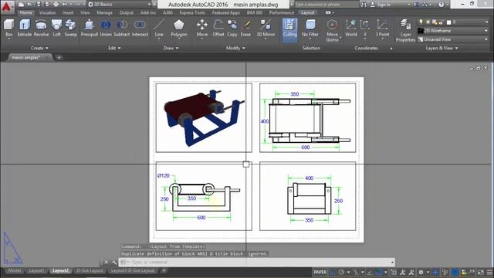494x278 pixels.
Task: Select the top view viewport with 600 dimension
Action: [308, 118]
